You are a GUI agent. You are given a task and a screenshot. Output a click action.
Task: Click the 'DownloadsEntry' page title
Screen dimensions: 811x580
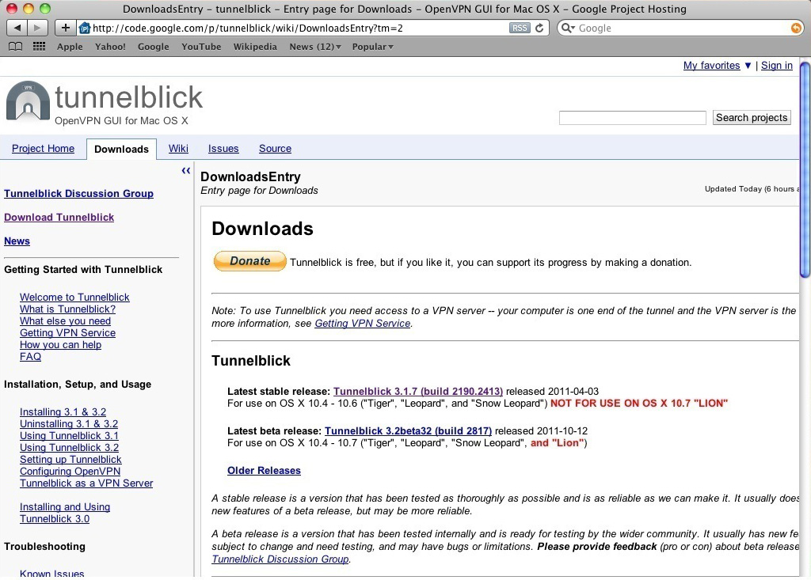[250, 176]
